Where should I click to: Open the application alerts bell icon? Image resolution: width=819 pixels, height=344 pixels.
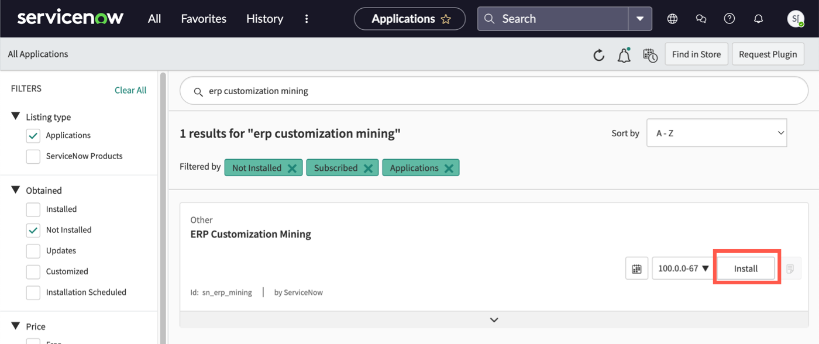point(624,55)
